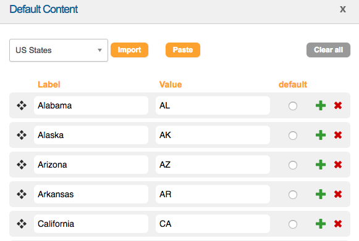Choose Arkansas as default radio option

(x=293, y=195)
